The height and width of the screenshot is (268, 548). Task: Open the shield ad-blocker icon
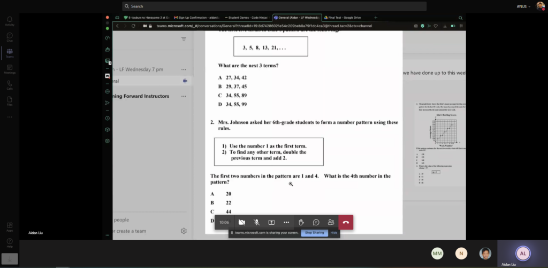click(423, 26)
